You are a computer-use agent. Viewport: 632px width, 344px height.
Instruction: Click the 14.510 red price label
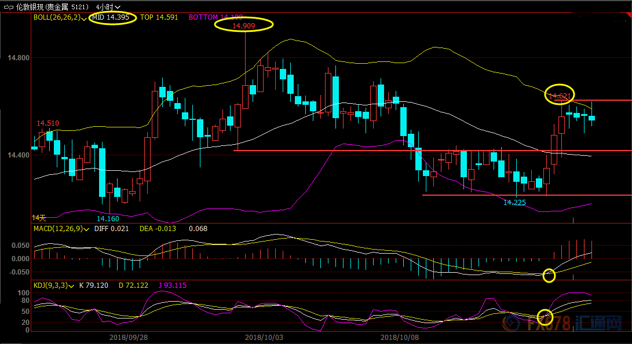click(x=48, y=123)
